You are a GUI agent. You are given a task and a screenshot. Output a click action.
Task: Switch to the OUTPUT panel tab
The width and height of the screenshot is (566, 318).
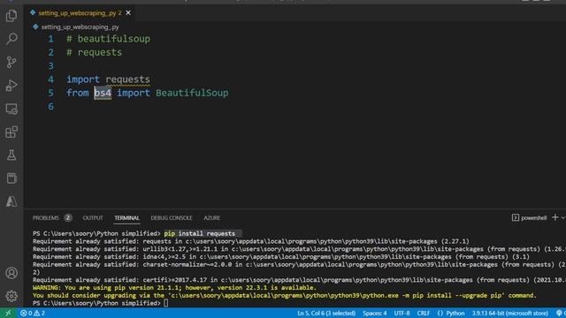click(93, 218)
